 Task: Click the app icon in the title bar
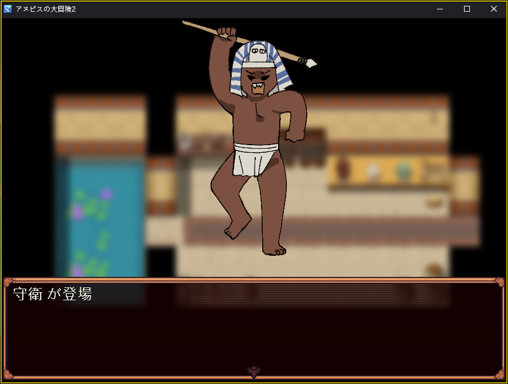8,9
